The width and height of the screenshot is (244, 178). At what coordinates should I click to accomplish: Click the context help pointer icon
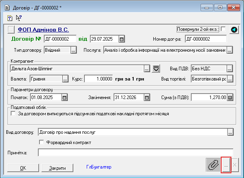19,18
